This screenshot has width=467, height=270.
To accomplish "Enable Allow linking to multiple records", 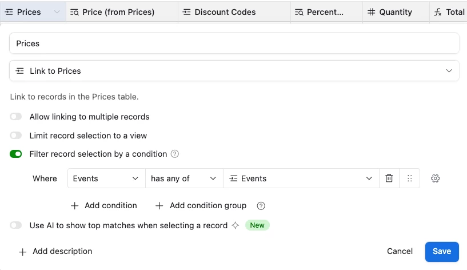I will (16, 117).
